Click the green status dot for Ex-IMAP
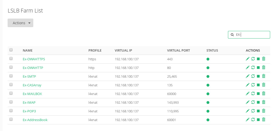 click(x=208, y=102)
